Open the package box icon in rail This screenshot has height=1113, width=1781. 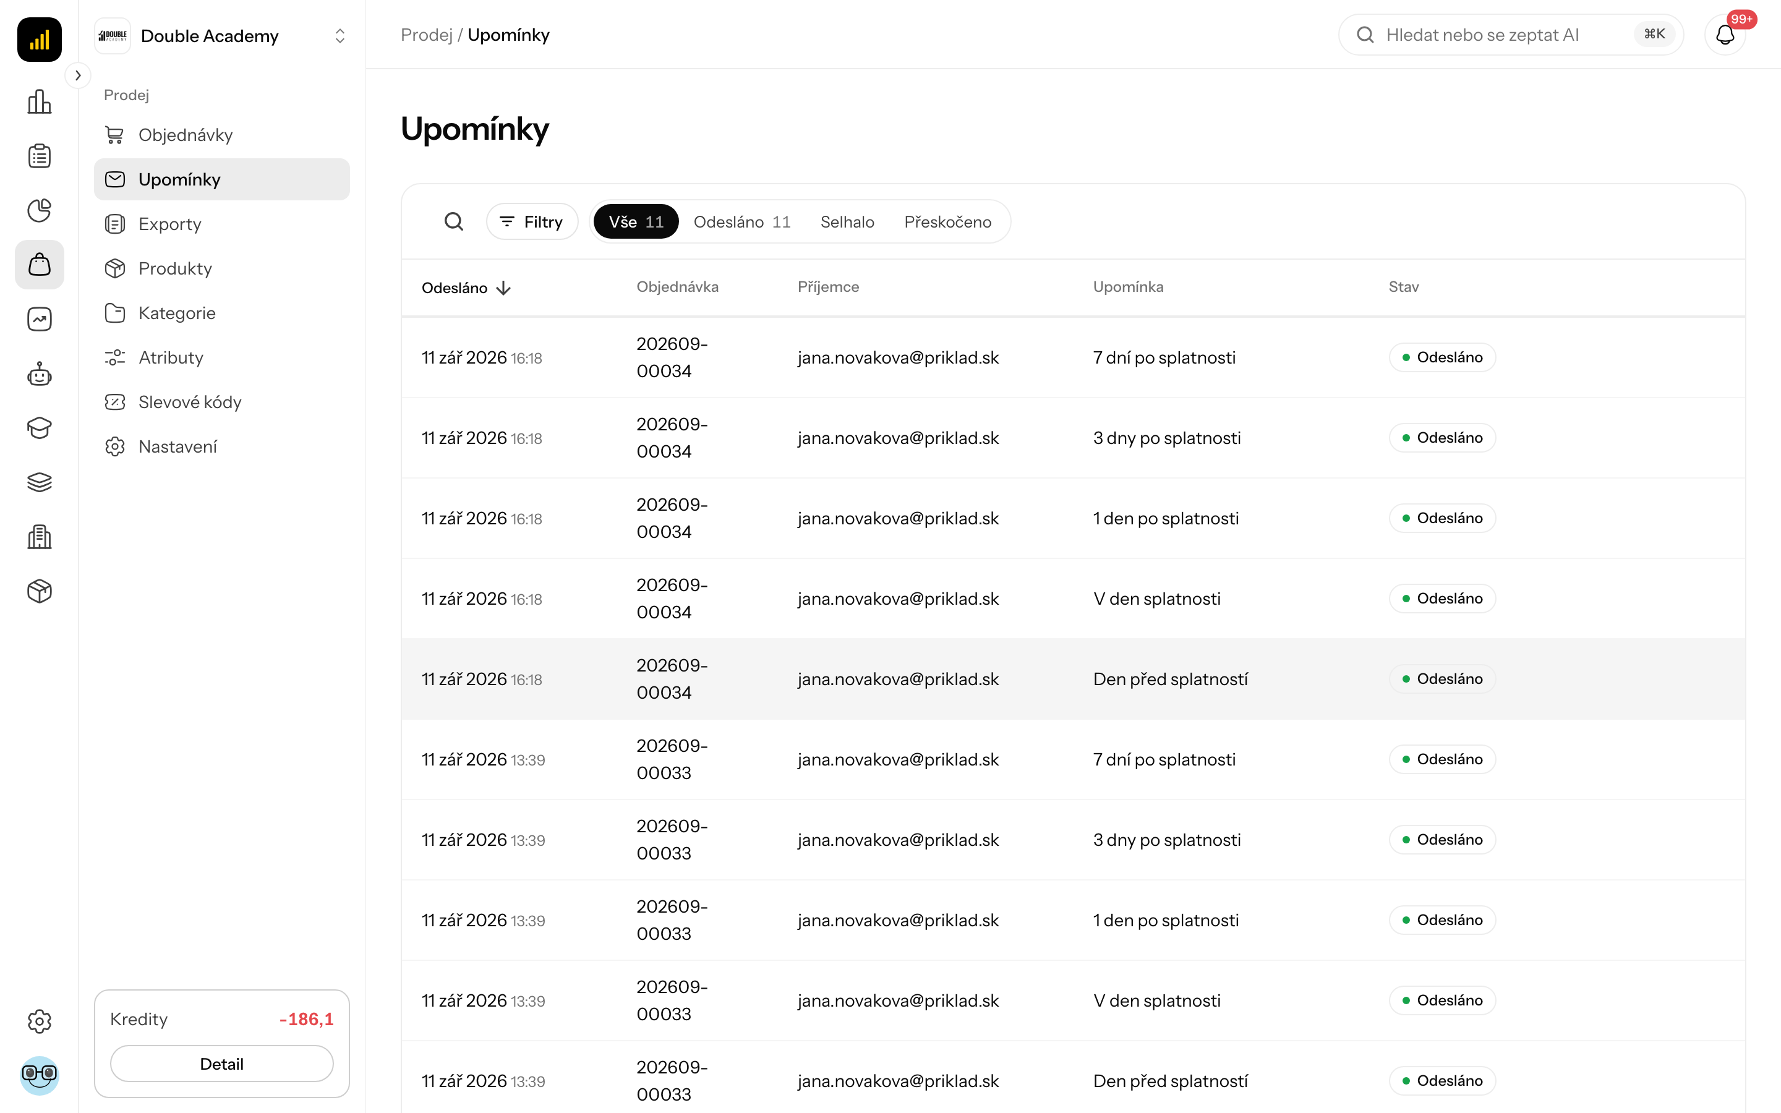click(x=39, y=591)
